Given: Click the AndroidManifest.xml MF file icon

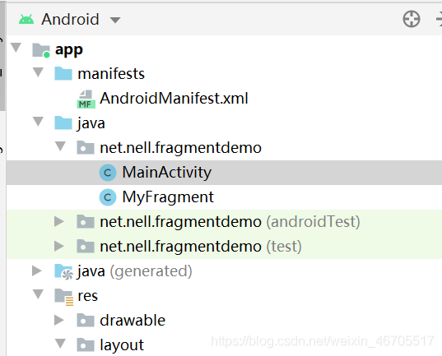Looking at the screenshot, I should [86, 99].
